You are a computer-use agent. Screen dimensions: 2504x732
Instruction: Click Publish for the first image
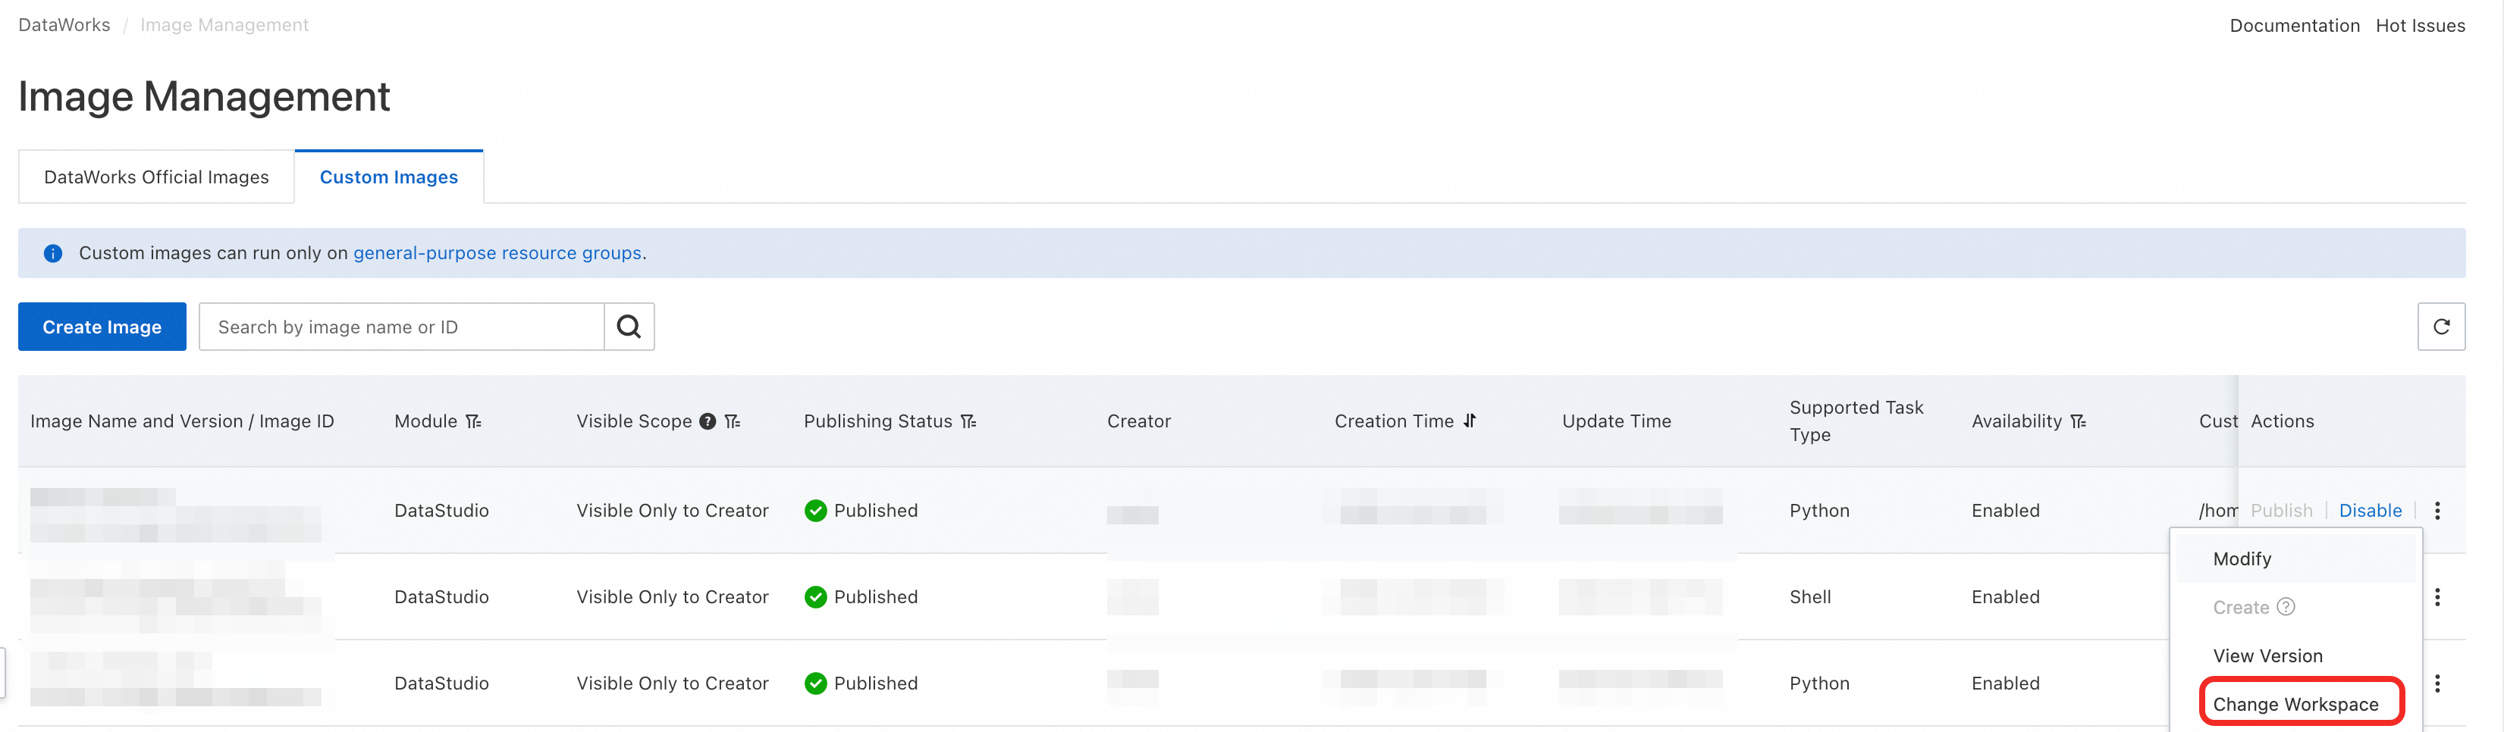pyautogui.click(x=2281, y=511)
